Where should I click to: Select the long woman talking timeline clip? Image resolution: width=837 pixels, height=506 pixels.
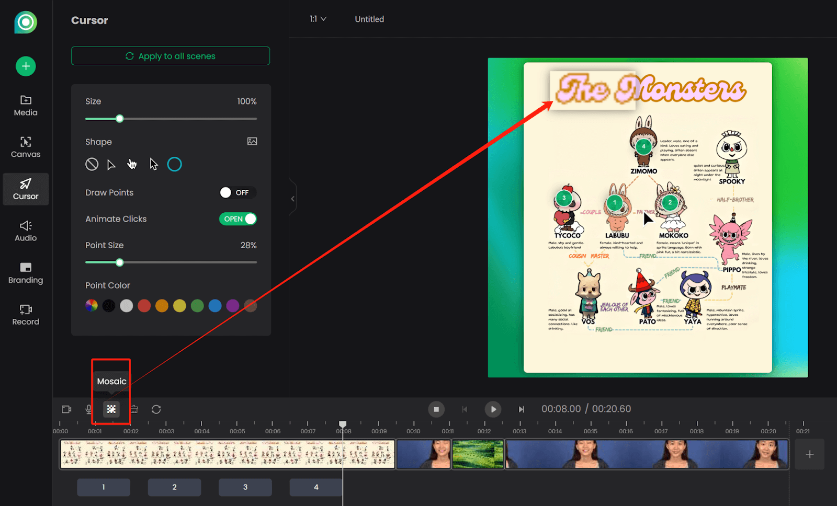pyautogui.click(x=647, y=454)
